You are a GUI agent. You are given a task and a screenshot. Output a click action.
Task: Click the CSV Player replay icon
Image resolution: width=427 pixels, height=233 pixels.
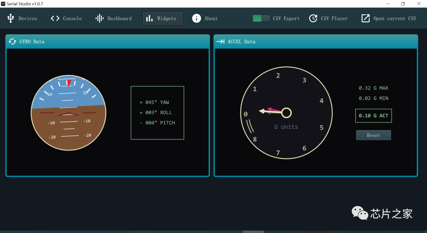point(313,18)
